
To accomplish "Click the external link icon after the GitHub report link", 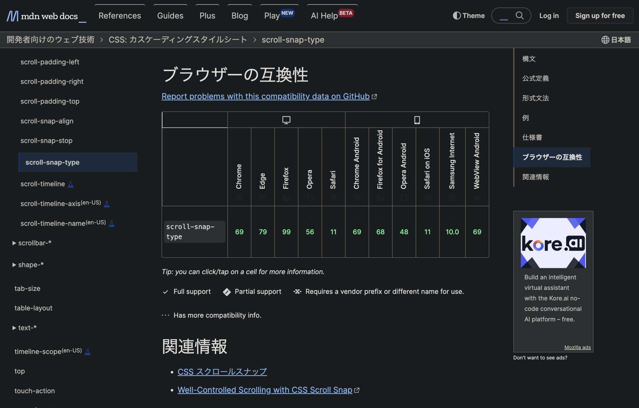I will [374, 97].
